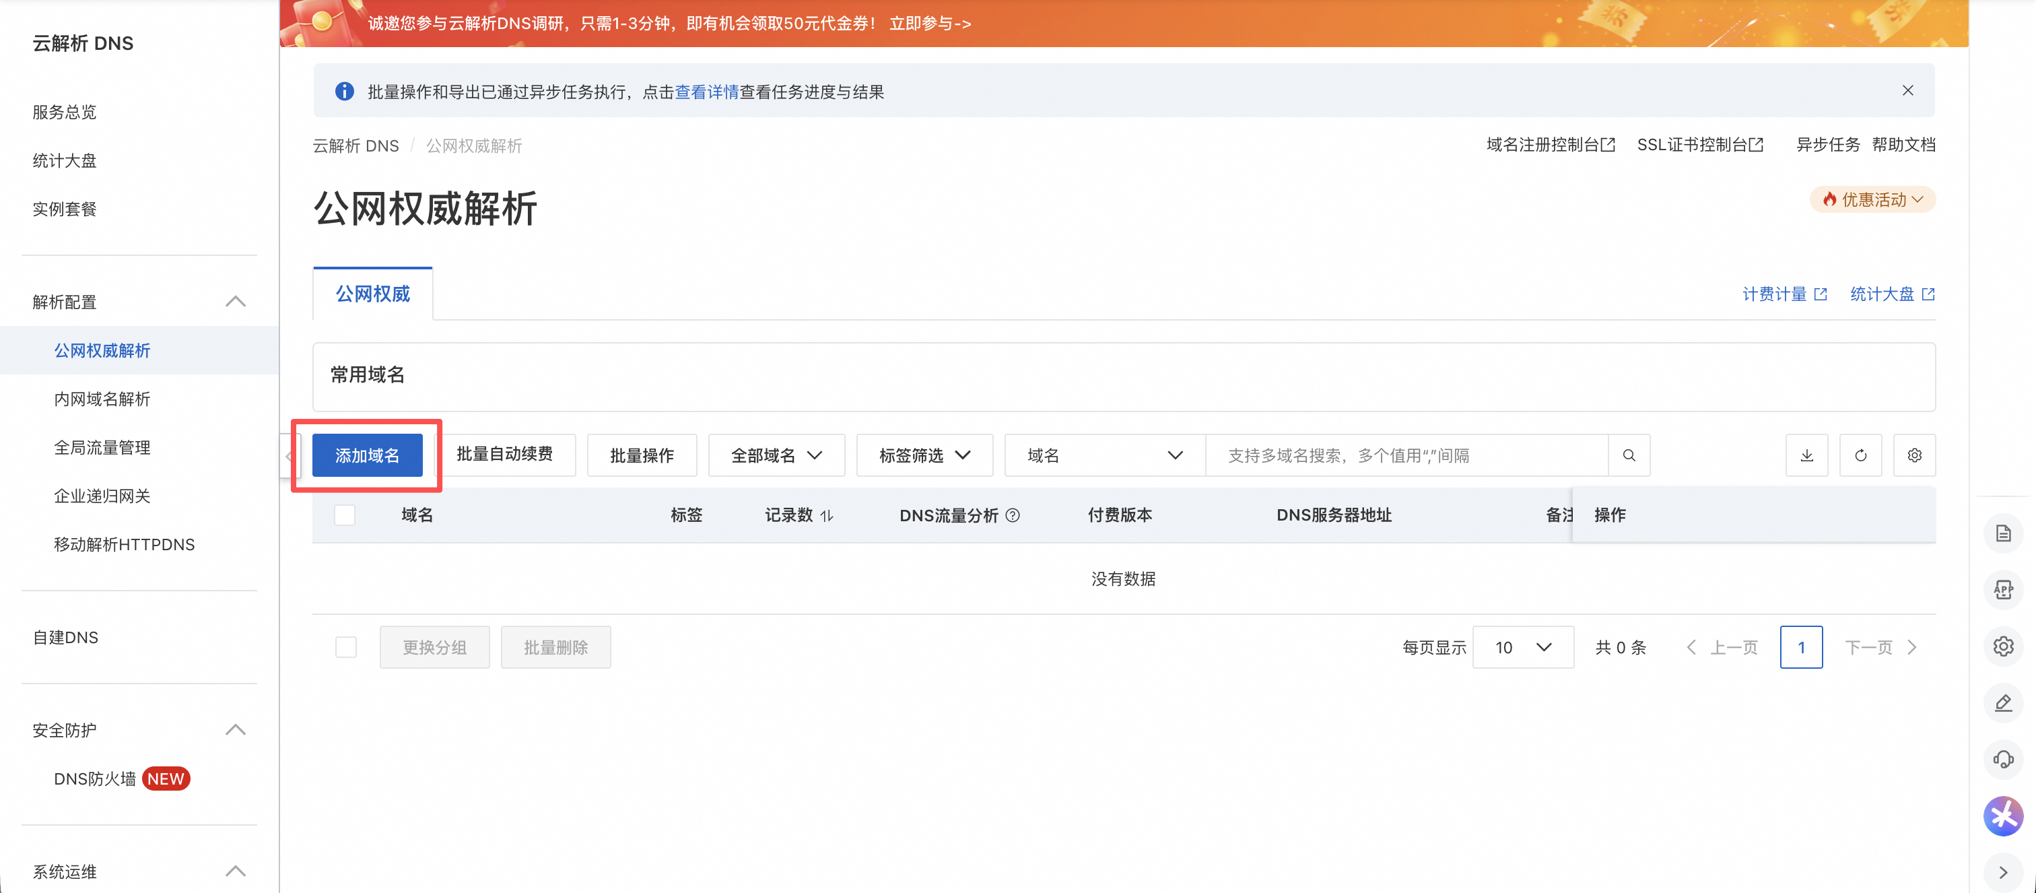Open the table column settings gear
Screen dimensions: 2036x893
pos(1913,455)
